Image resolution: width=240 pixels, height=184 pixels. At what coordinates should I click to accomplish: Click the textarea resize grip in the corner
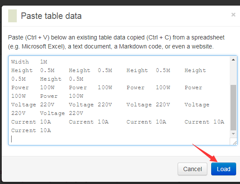pos(234,143)
